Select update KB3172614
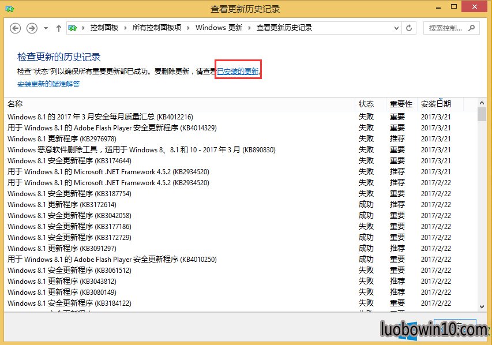The image size is (492, 345). click(241, 205)
